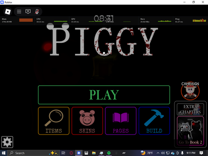Open the volume speaker tray icon
This screenshot has width=208, height=156.
163,153
